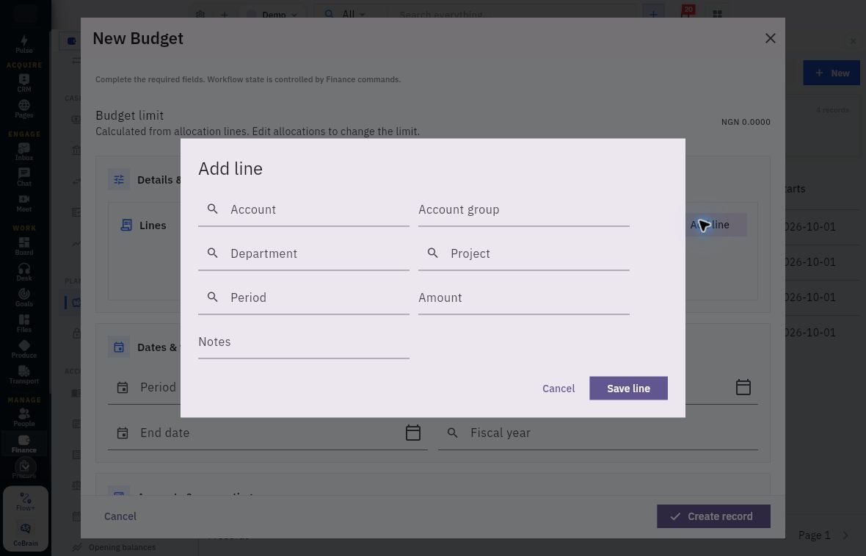Click the End date field
This screenshot has width=866, height=556.
(x=267, y=433)
